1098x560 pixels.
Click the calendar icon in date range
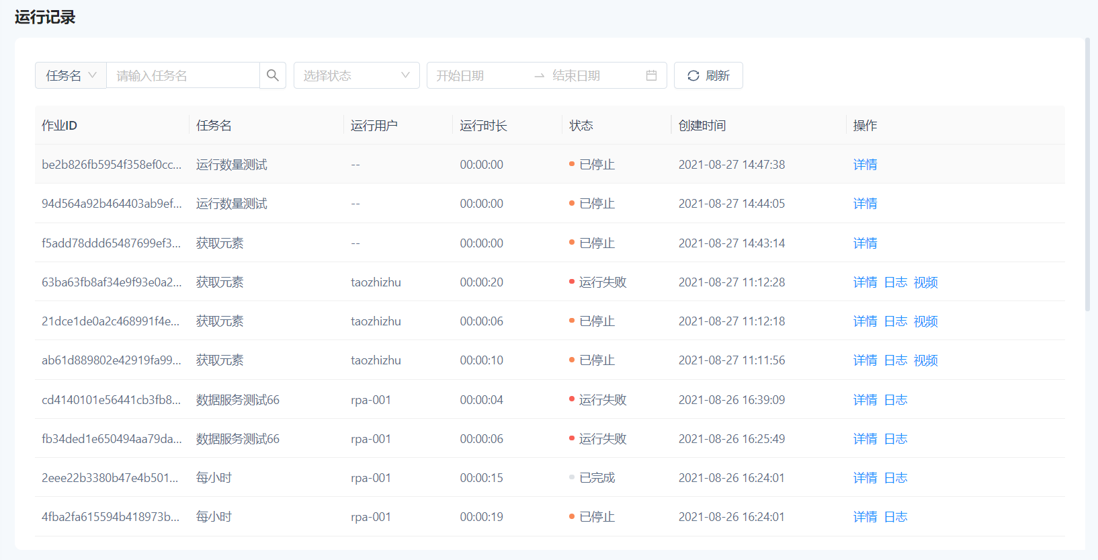pos(650,75)
